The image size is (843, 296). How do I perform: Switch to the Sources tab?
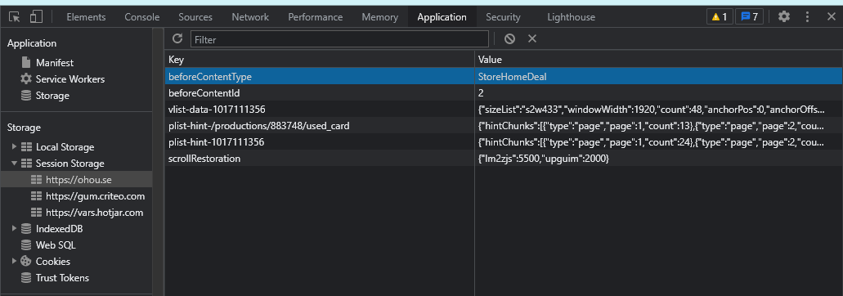(195, 17)
